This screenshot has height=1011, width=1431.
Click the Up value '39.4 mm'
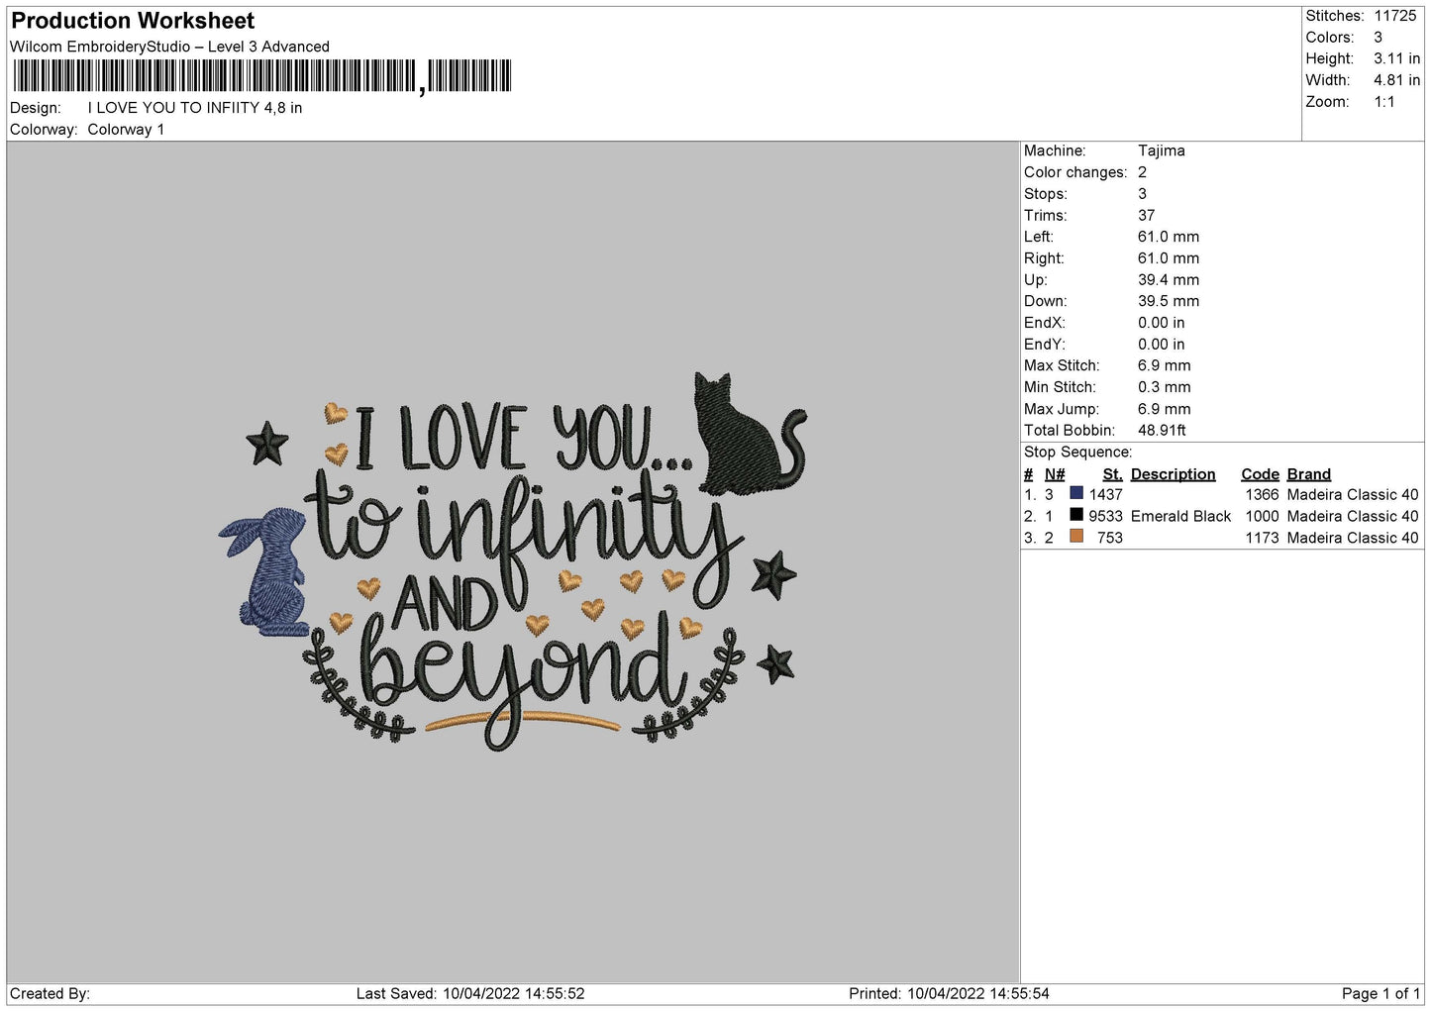click(1169, 280)
